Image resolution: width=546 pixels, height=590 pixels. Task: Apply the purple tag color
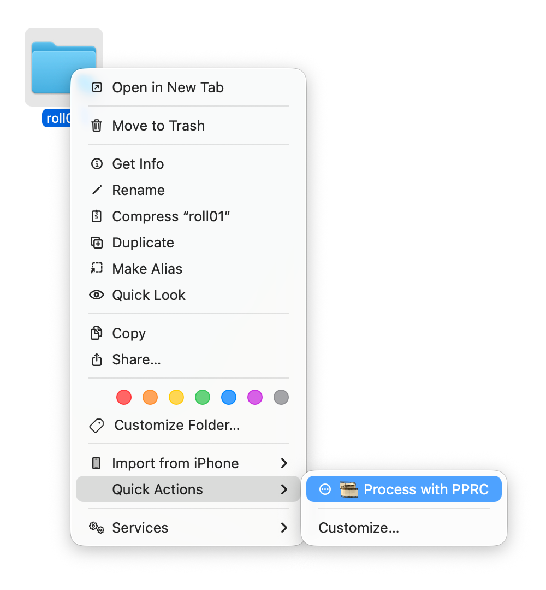point(255,397)
